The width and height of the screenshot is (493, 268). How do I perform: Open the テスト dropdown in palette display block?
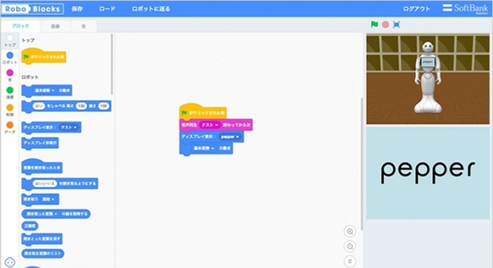pyautogui.click(x=70, y=127)
